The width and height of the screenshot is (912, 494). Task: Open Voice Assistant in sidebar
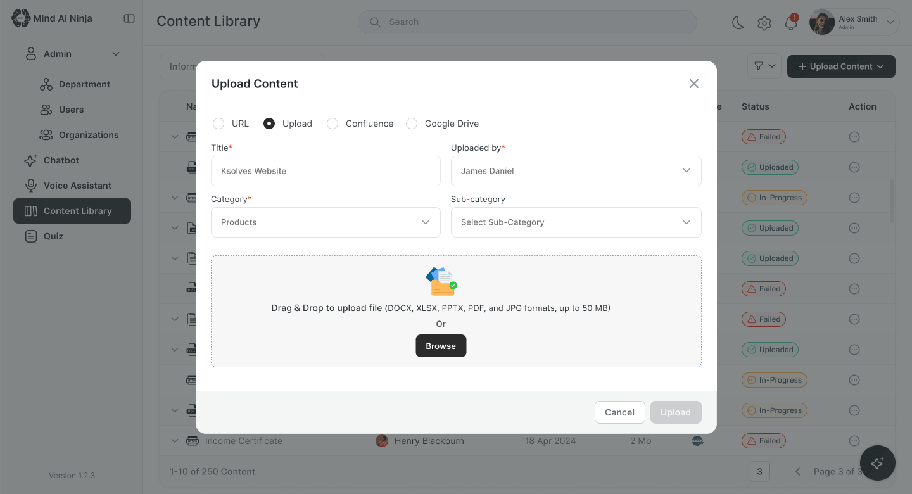click(x=67, y=186)
